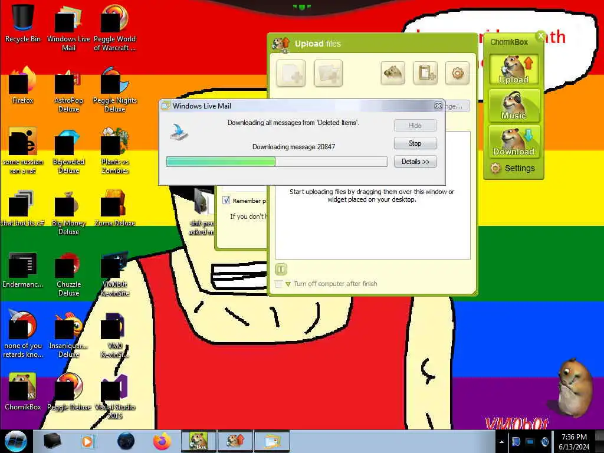Open Firefox desktop icon
This screenshot has height=453, width=604.
click(23, 85)
